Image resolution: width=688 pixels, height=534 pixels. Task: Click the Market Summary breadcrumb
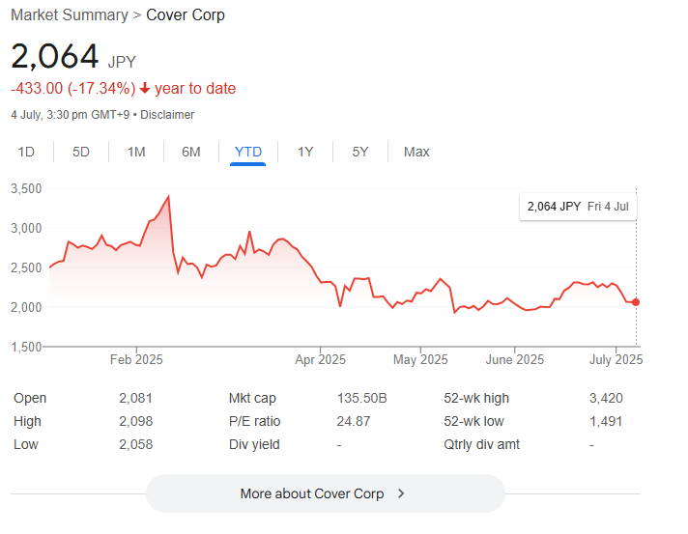click(69, 15)
